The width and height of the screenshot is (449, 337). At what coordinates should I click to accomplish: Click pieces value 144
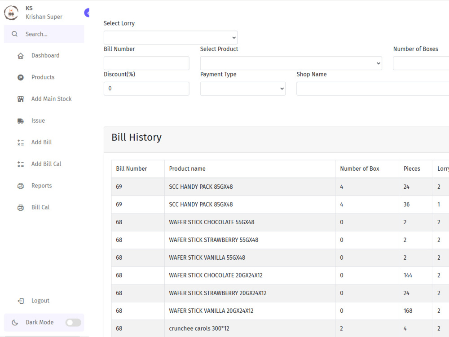click(x=408, y=276)
